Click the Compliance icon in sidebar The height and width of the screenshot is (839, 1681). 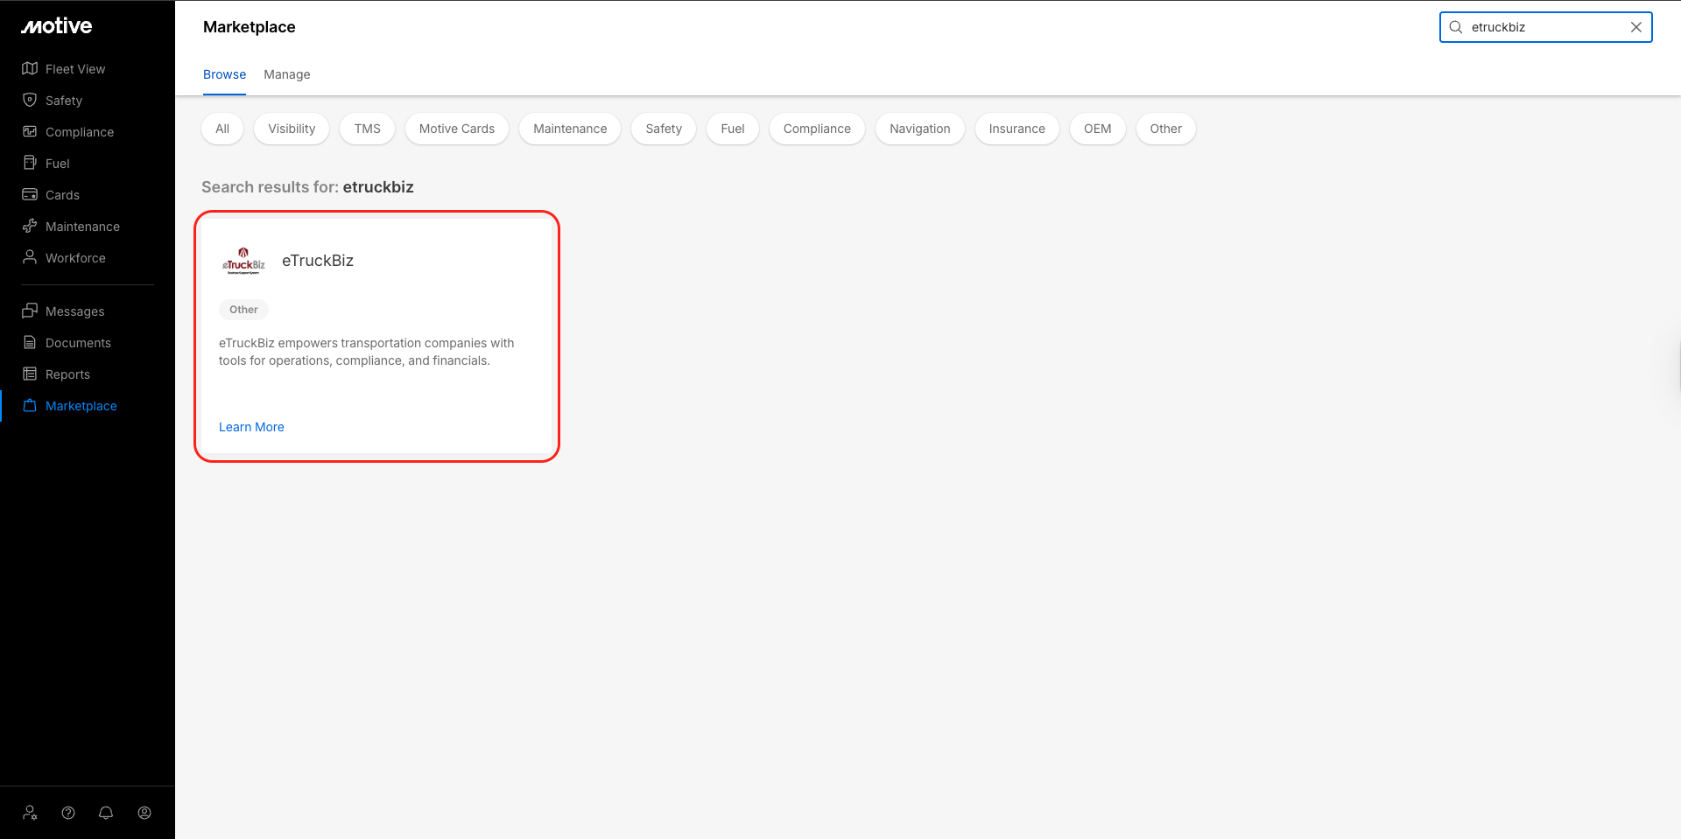tap(30, 131)
